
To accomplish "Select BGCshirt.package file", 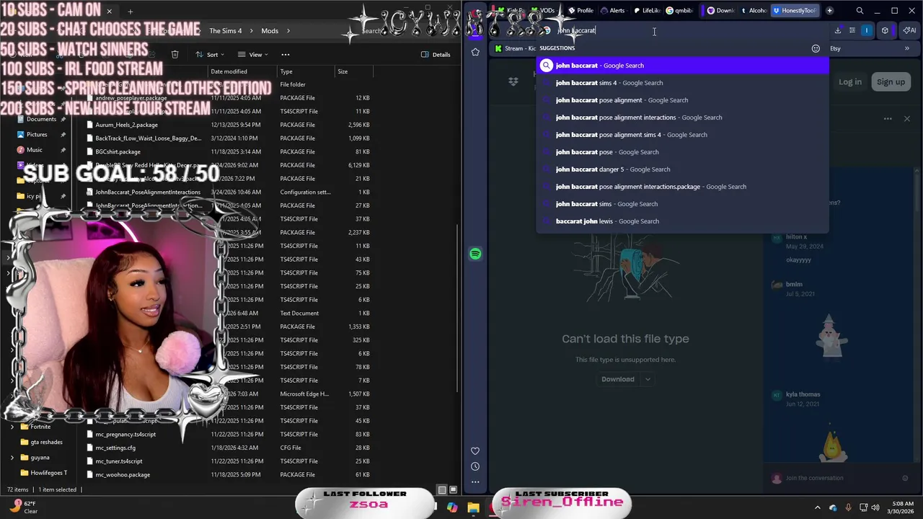I will point(118,152).
